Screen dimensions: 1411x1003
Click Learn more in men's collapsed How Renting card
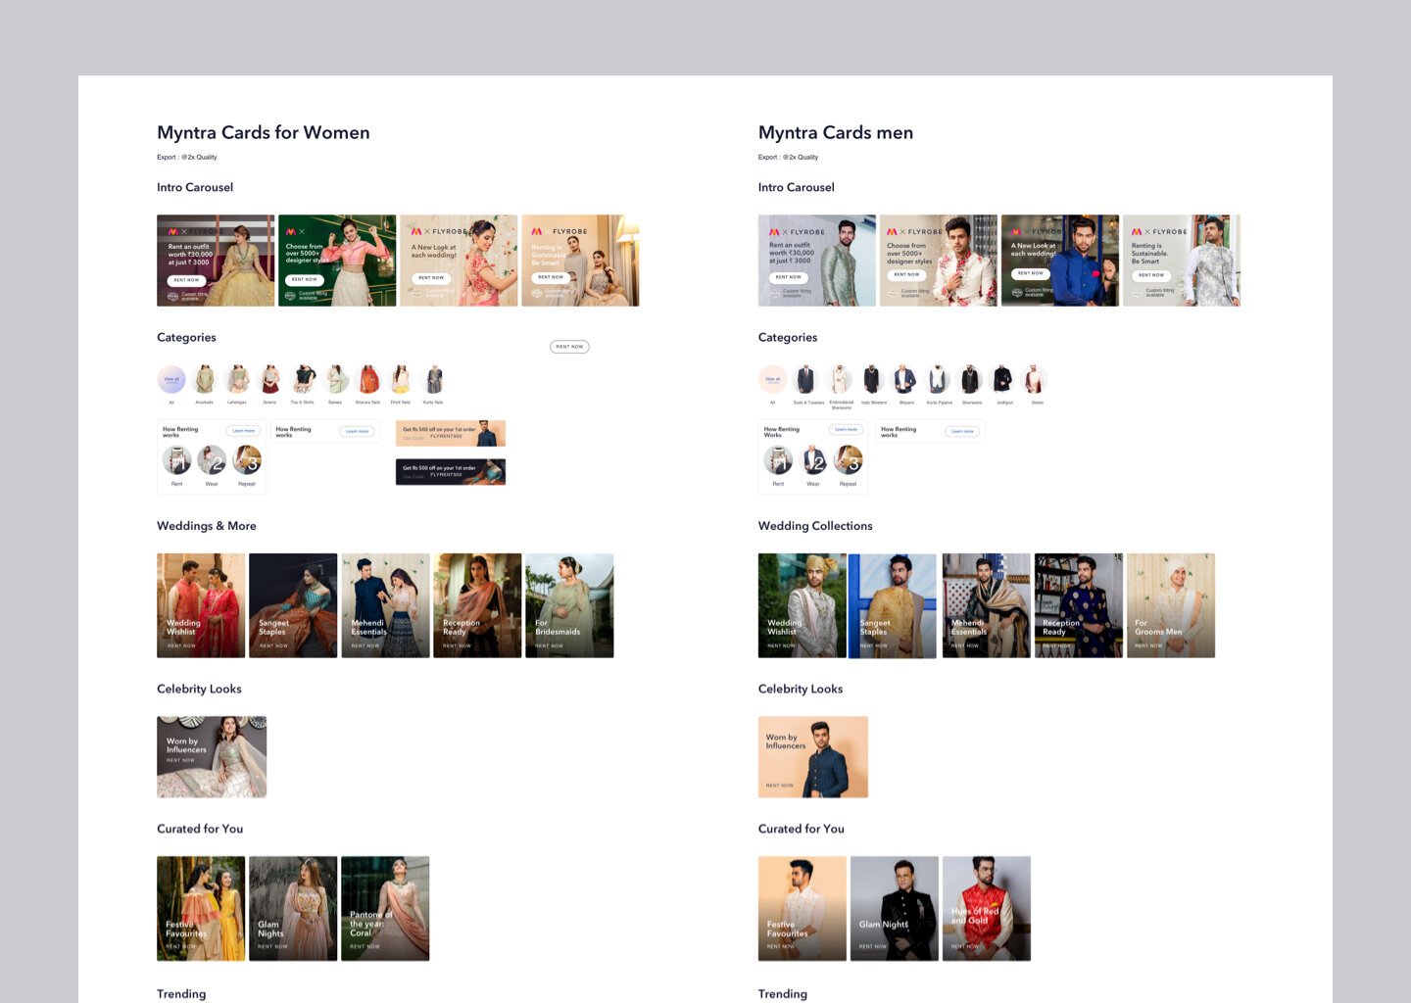pyautogui.click(x=962, y=431)
